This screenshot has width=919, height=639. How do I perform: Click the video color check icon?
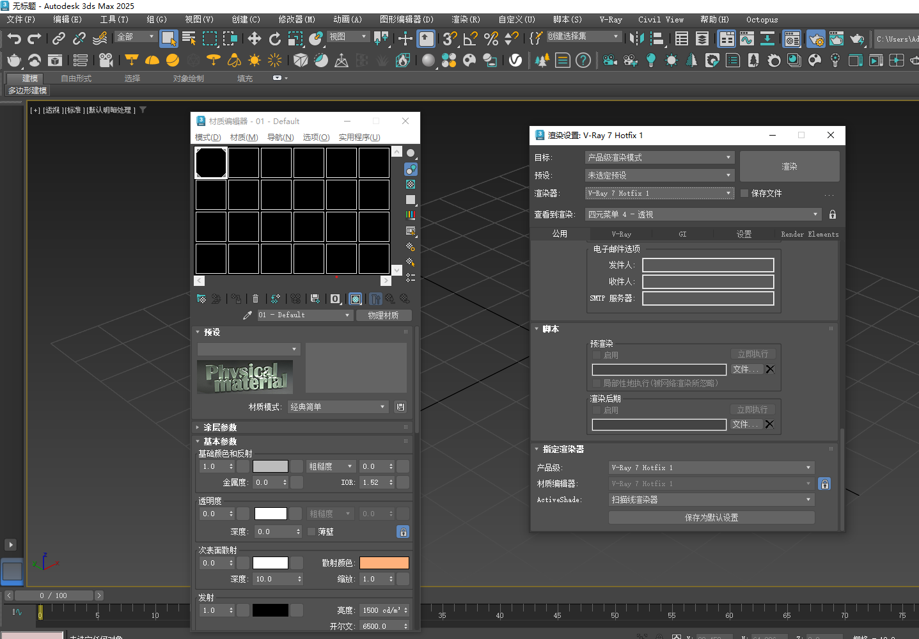coord(411,215)
